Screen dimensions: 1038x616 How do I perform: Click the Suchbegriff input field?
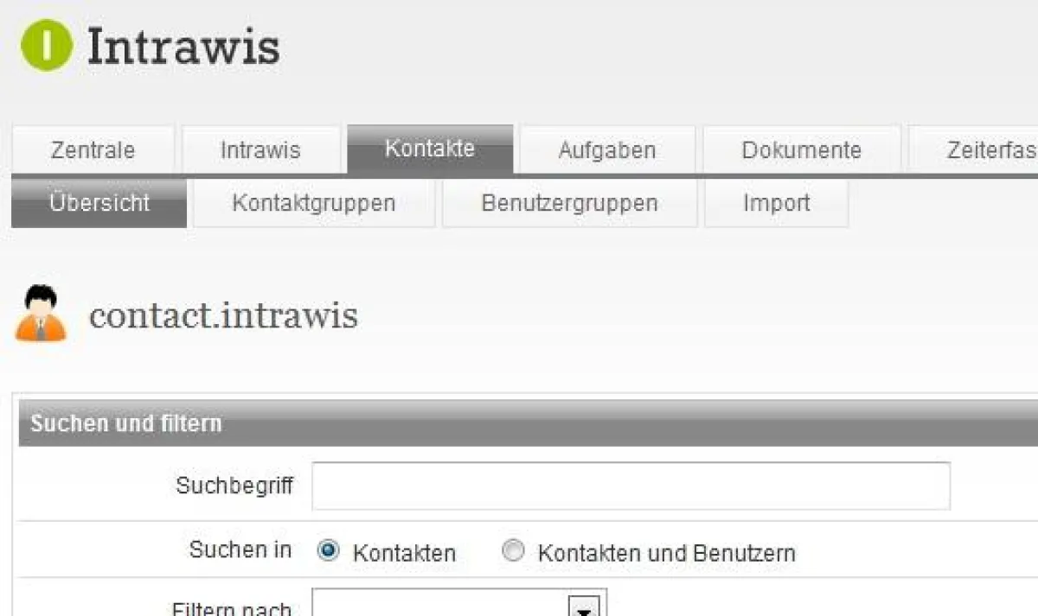(631, 486)
